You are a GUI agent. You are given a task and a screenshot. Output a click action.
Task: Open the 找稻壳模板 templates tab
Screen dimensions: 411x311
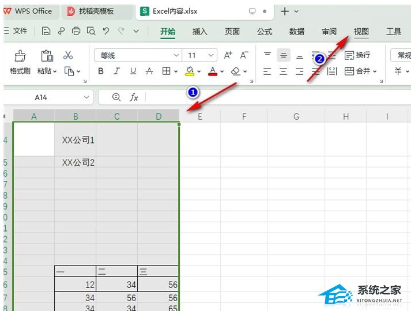pyautogui.click(x=97, y=12)
